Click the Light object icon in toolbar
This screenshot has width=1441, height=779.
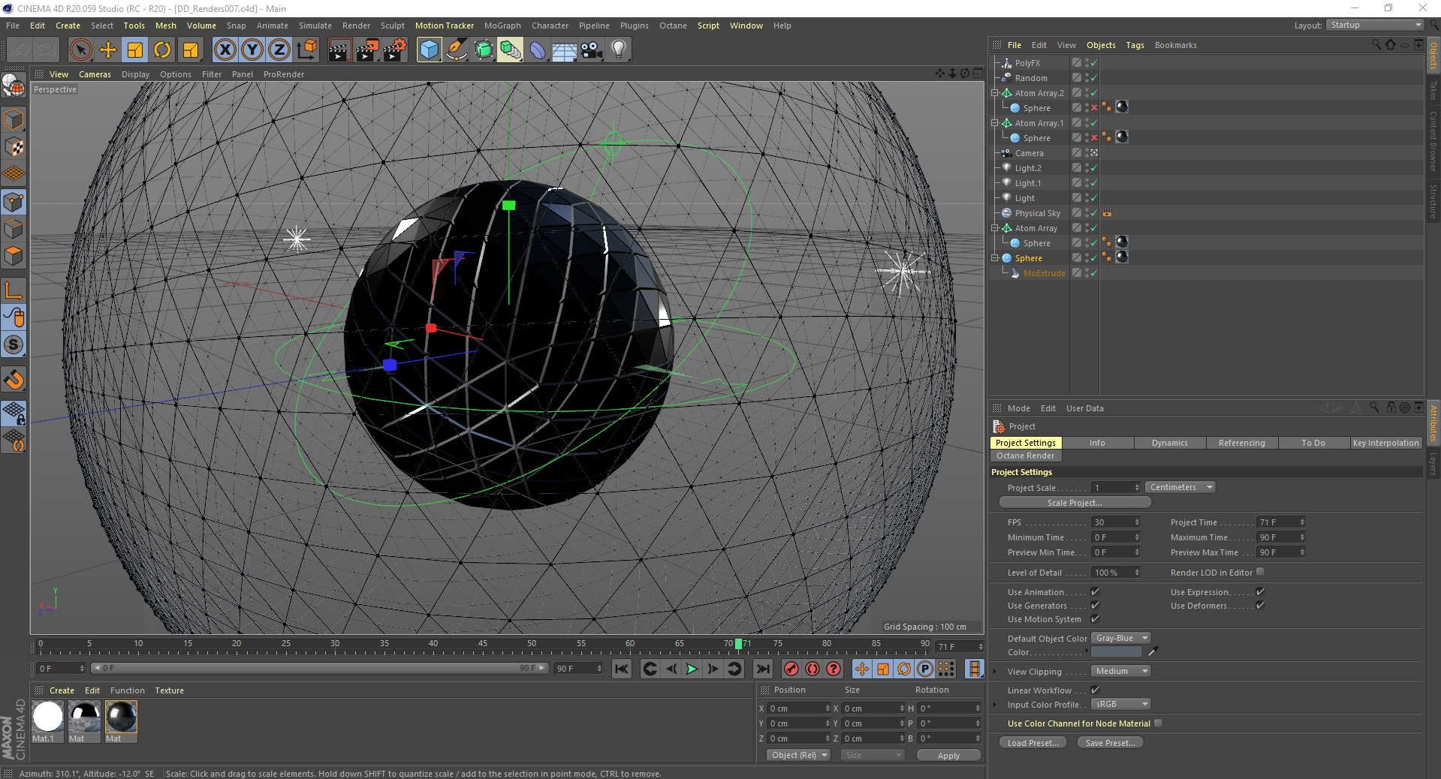618,50
